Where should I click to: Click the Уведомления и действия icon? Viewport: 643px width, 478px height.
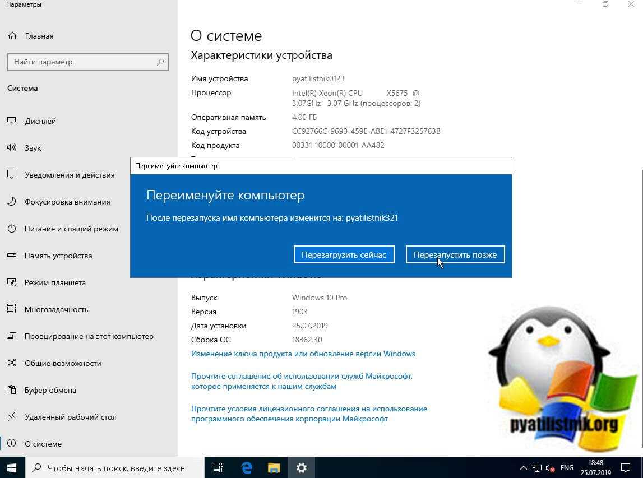click(x=12, y=175)
